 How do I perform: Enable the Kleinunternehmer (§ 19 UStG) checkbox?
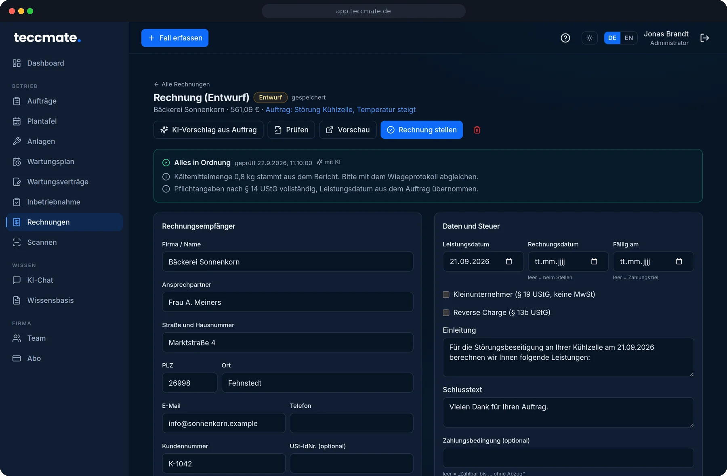[446, 295]
